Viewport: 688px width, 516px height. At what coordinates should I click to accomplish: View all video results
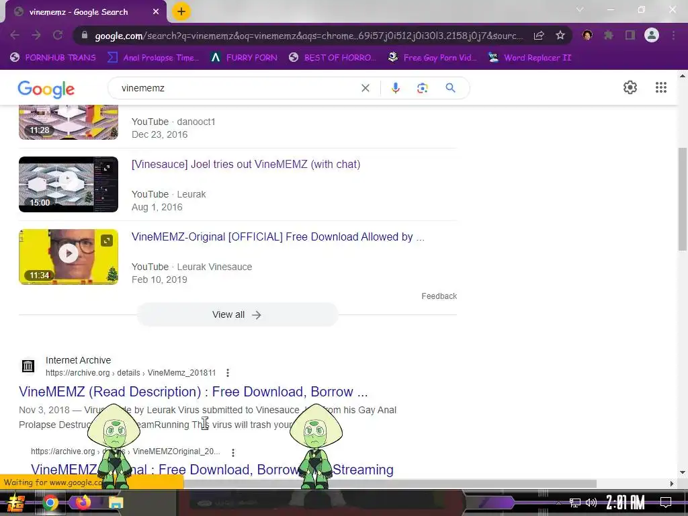[x=237, y=314]
